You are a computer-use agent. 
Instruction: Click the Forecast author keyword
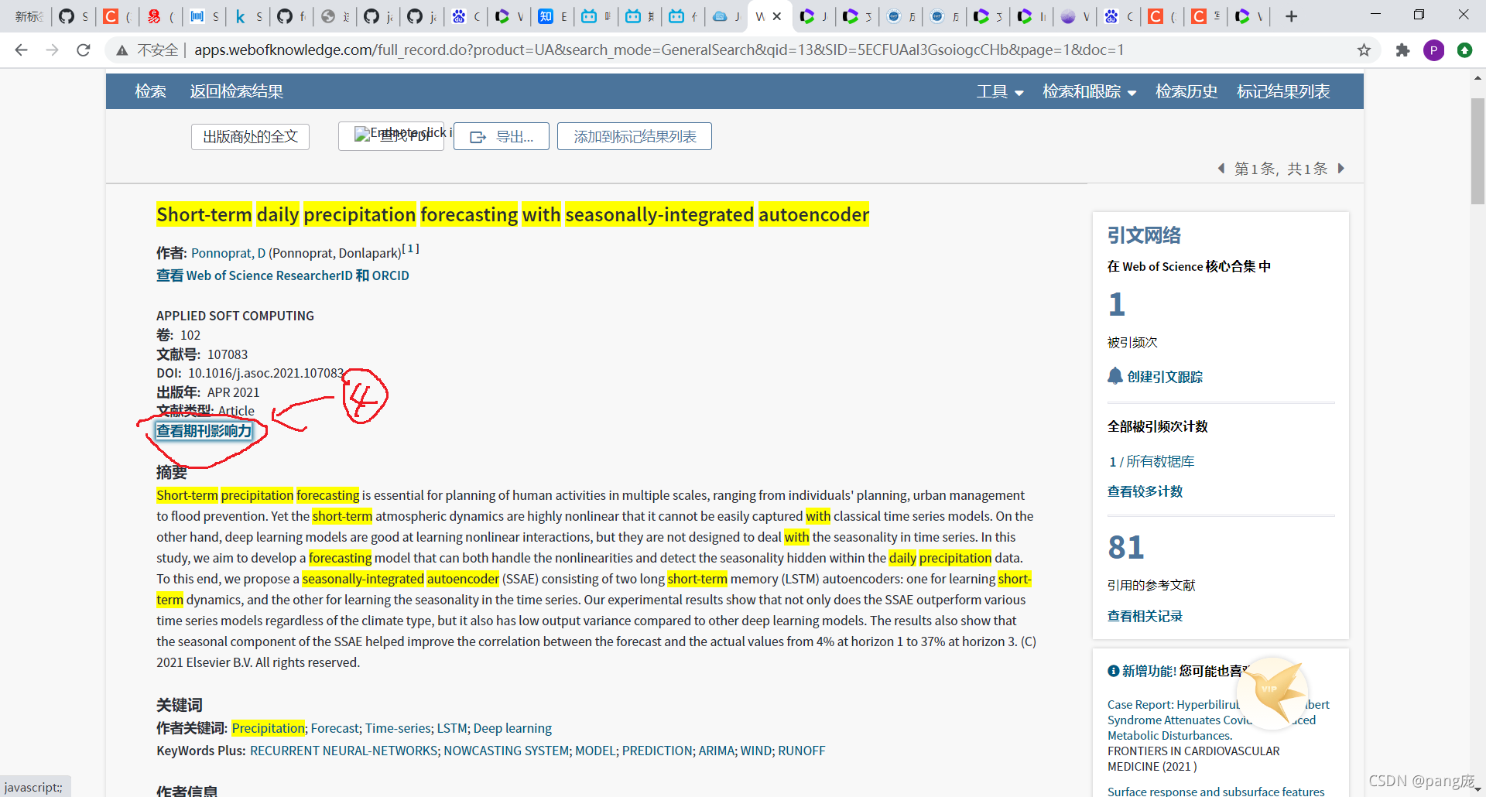(335, 728)
